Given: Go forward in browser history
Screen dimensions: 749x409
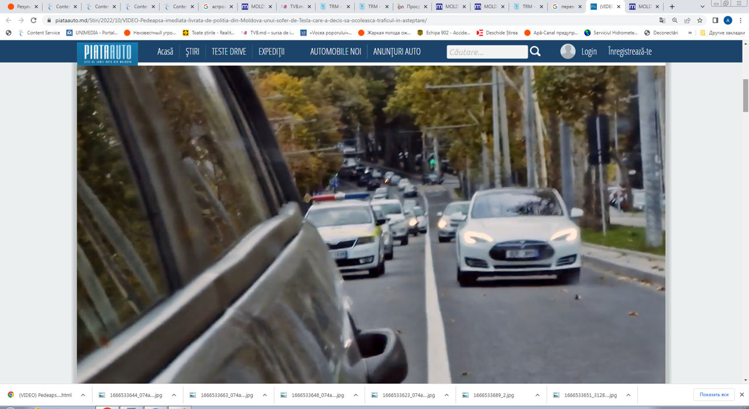Looking at the screenshot, I should coord(21,20).
